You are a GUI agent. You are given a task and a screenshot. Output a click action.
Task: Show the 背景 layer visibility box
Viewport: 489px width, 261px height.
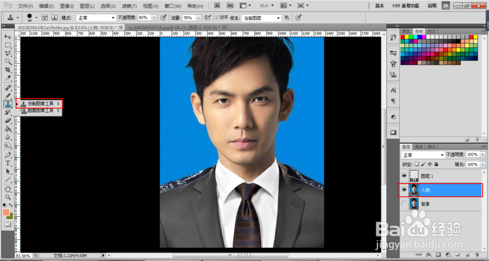point(404,204)
